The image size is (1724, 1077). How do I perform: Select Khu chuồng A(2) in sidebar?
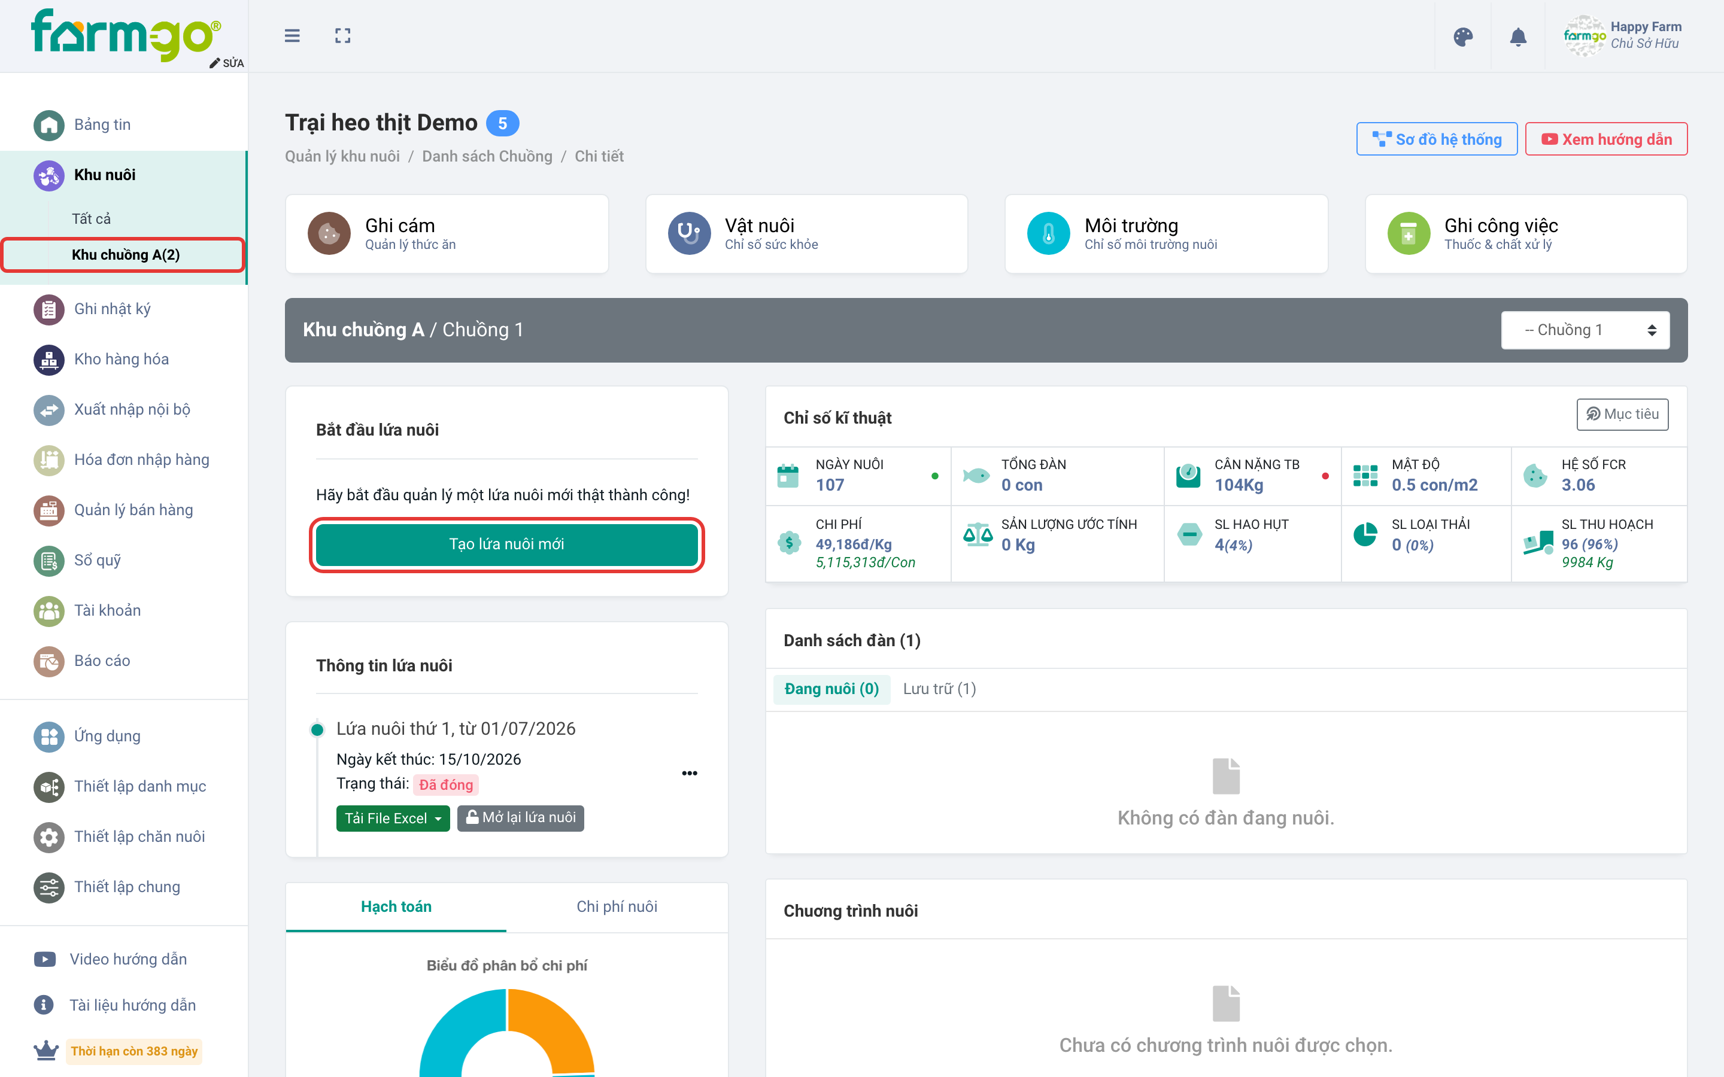124,255
